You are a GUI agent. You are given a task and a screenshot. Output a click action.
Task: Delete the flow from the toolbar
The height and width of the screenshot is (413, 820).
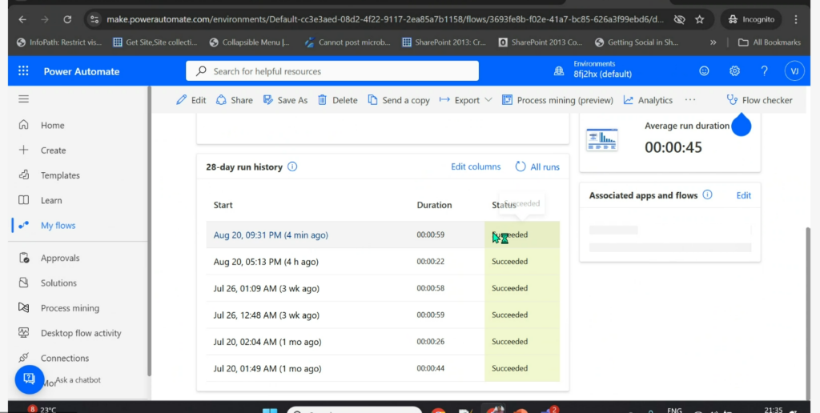coord(338,100)
